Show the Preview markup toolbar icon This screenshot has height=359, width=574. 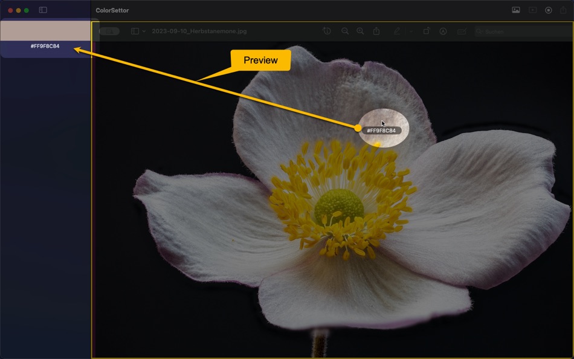443,31
